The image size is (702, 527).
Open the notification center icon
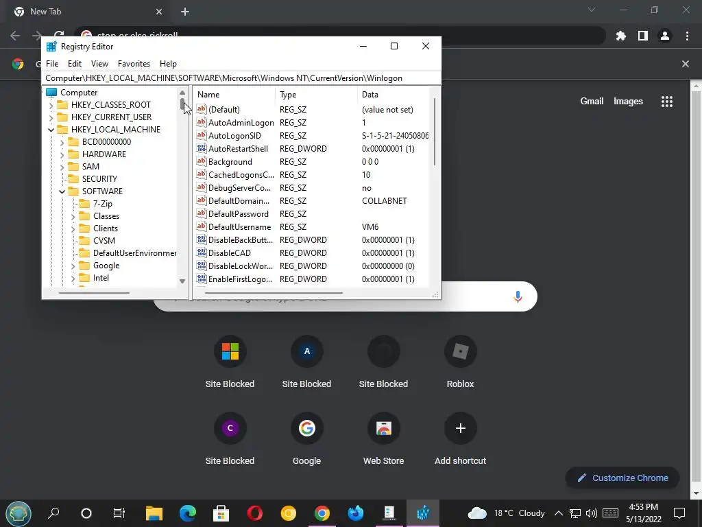tap(679, 513)
